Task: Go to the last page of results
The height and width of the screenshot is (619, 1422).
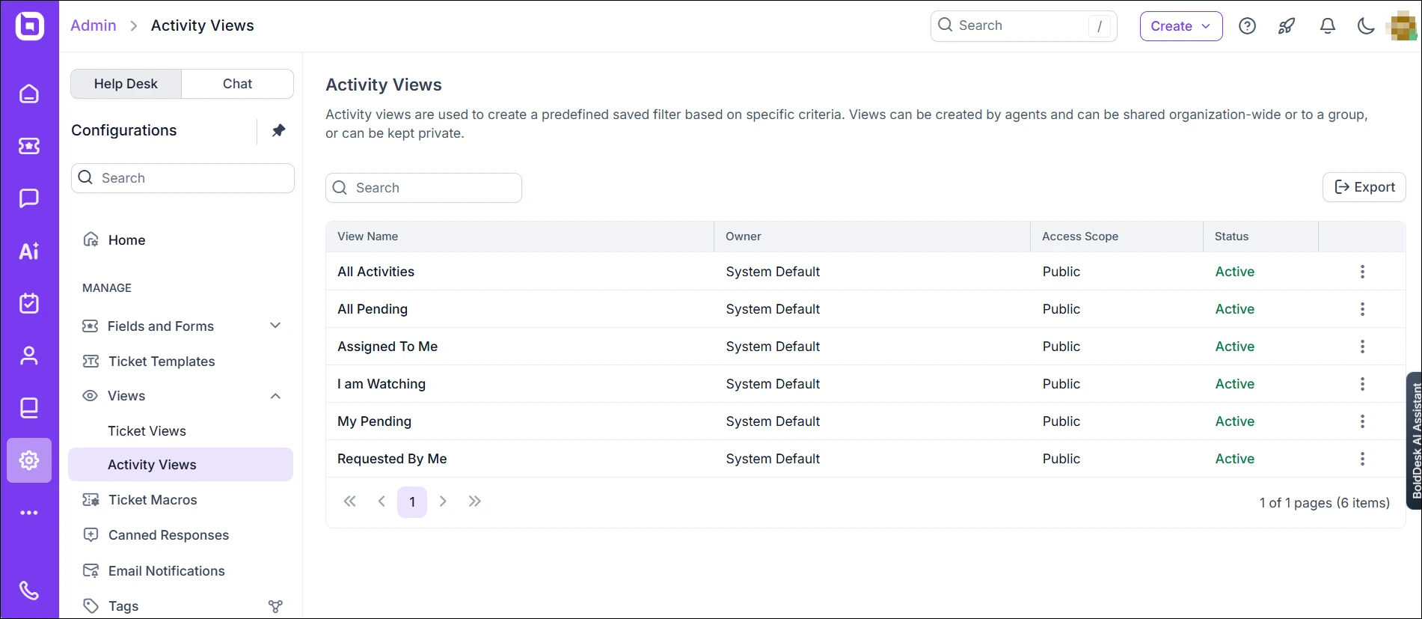Action: pos(474,501)
